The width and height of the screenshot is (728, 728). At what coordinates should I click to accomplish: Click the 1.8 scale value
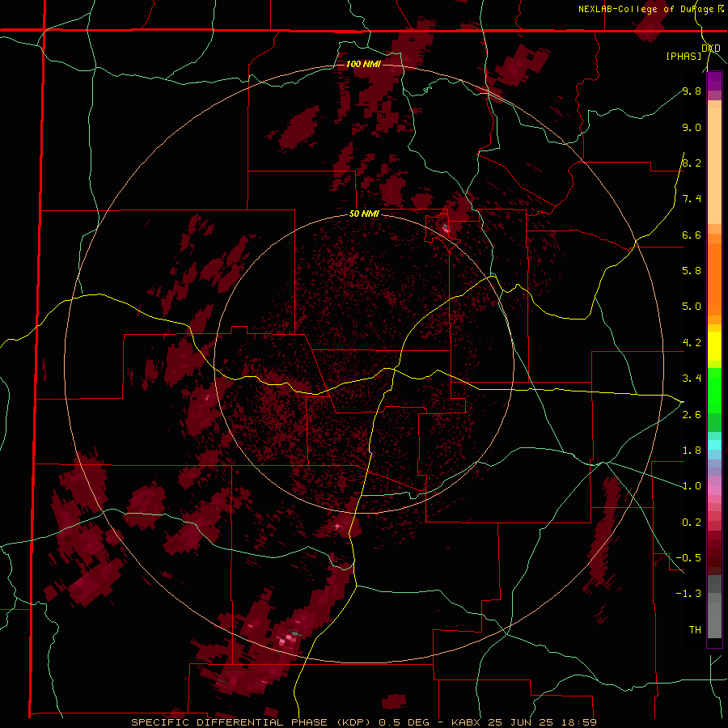692,451
